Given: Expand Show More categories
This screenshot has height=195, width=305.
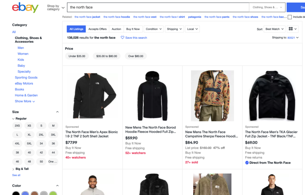Looking at the screenshot, I should point(25,101).
